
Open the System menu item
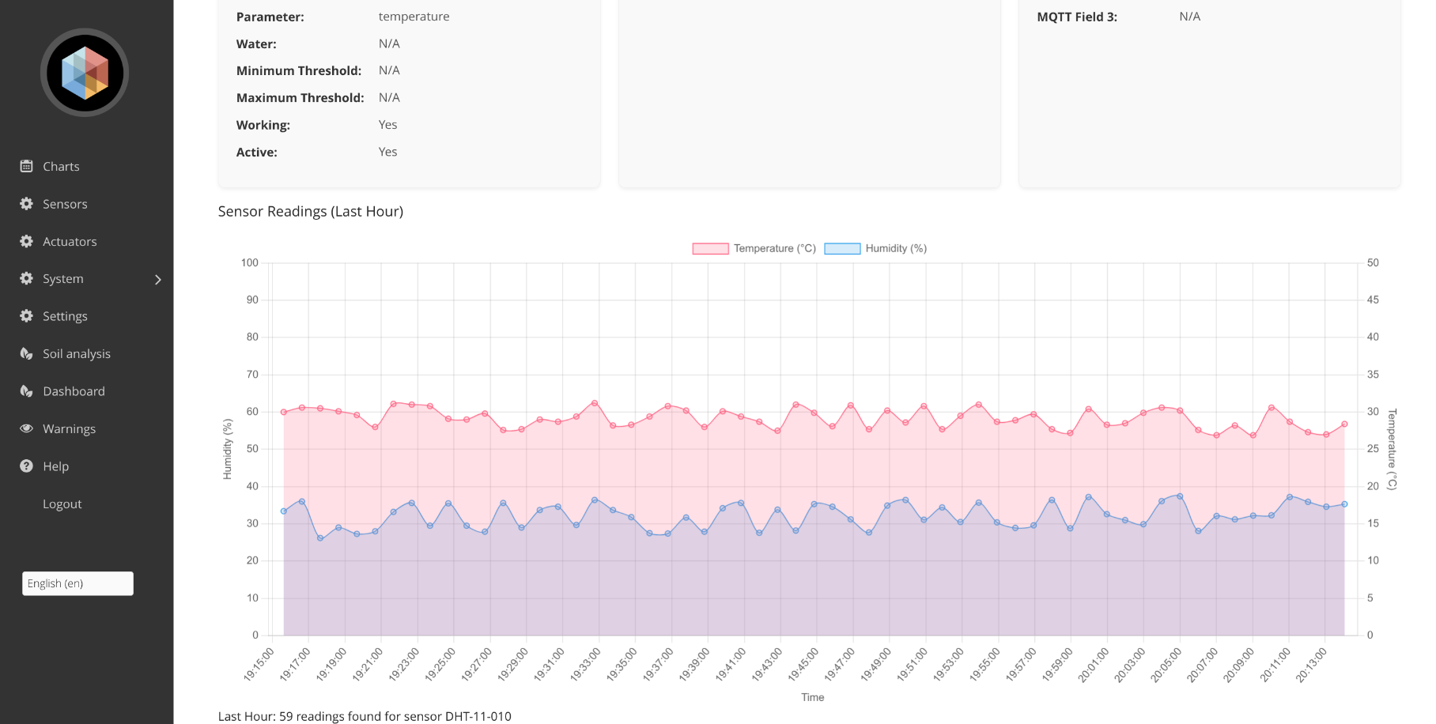[63, 279]
